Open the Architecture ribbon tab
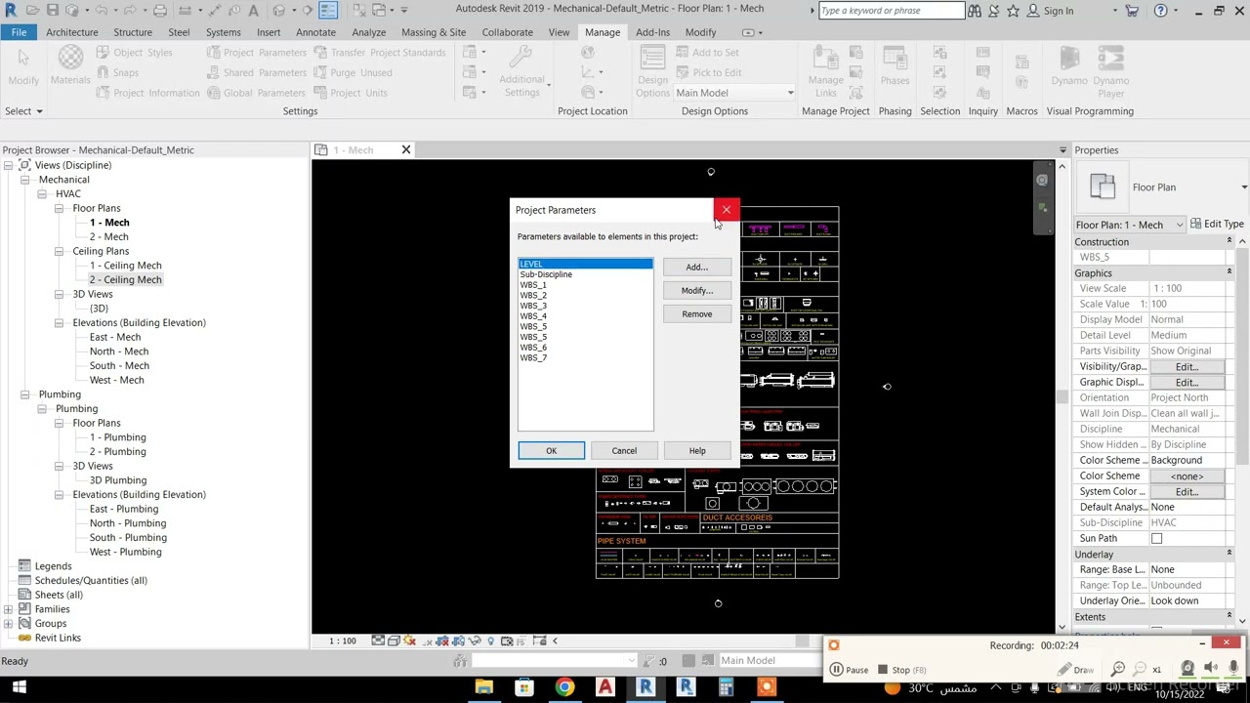 click(72, 32)
